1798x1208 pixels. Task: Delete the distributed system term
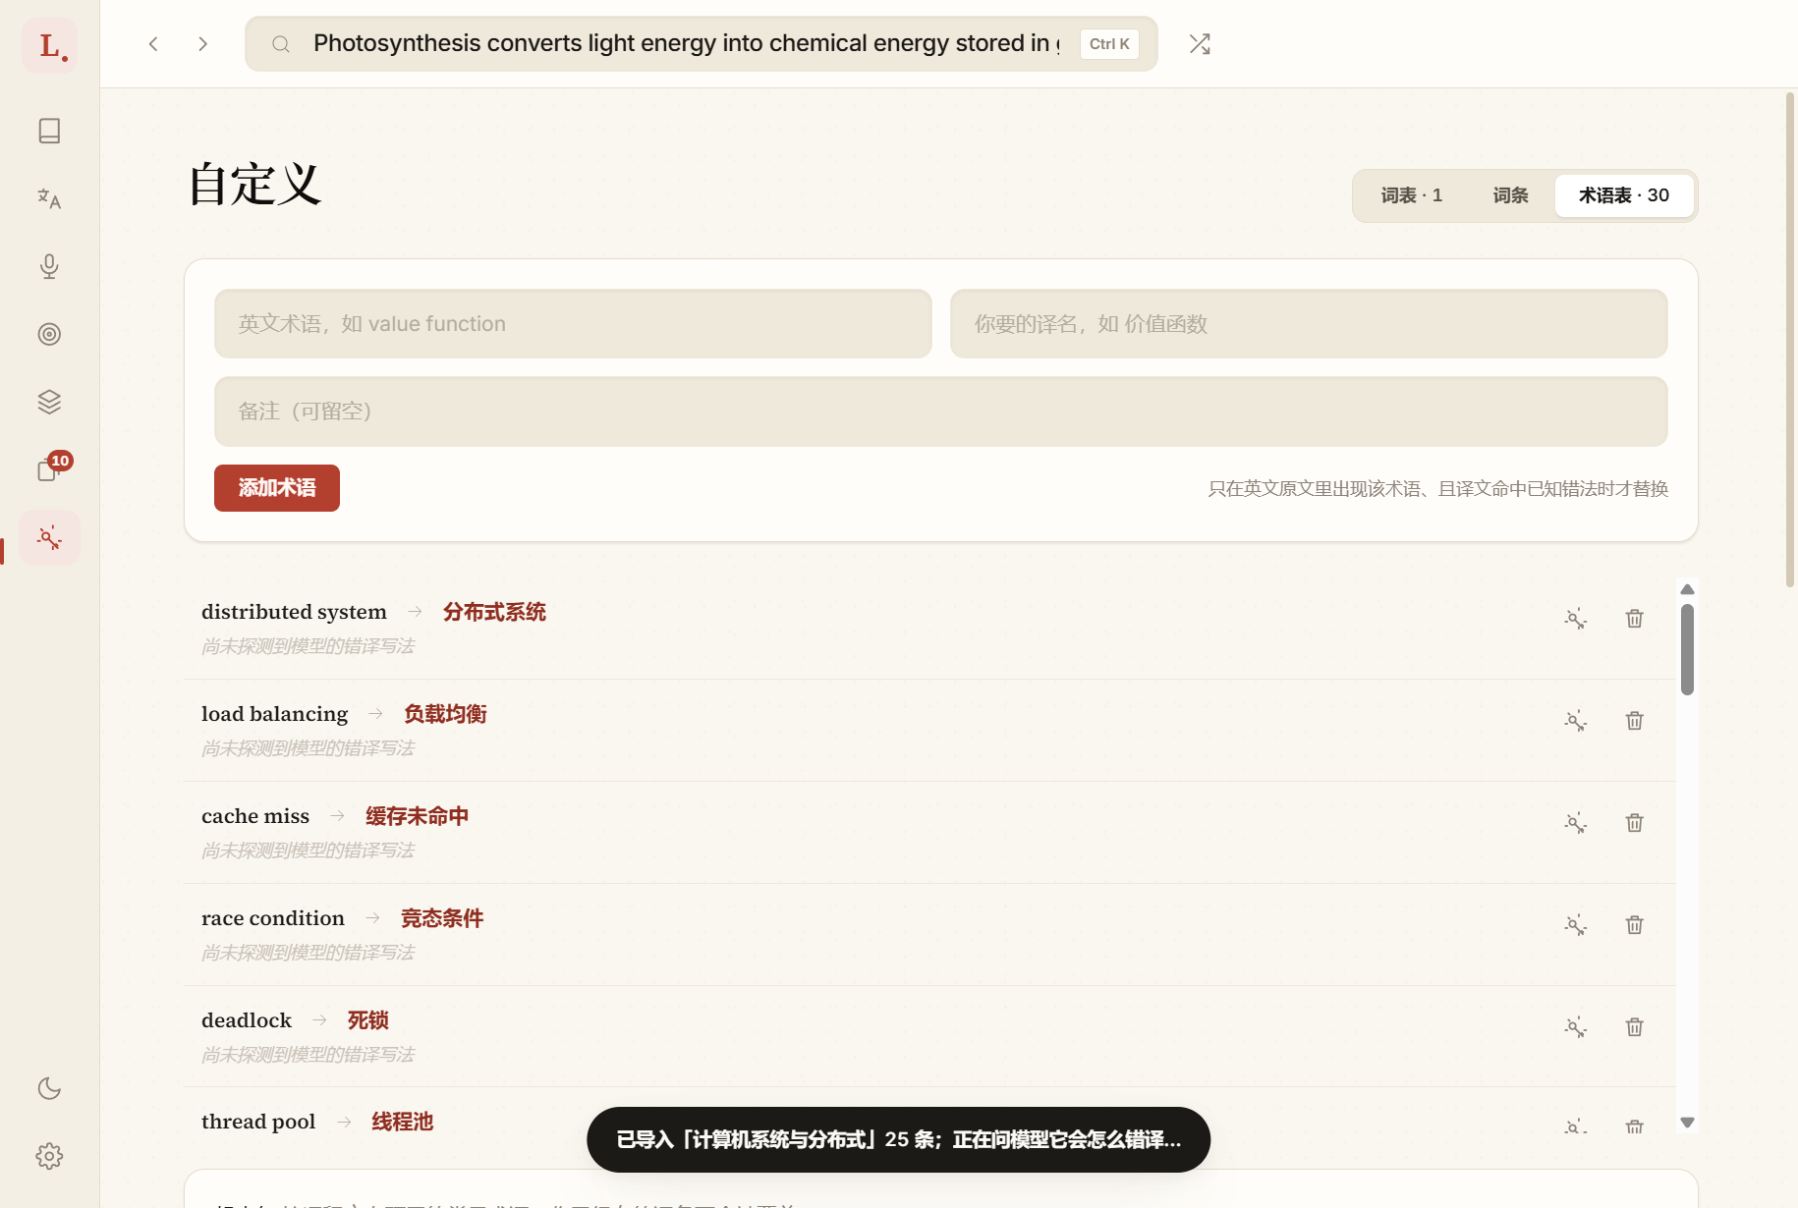point(1635,619)
